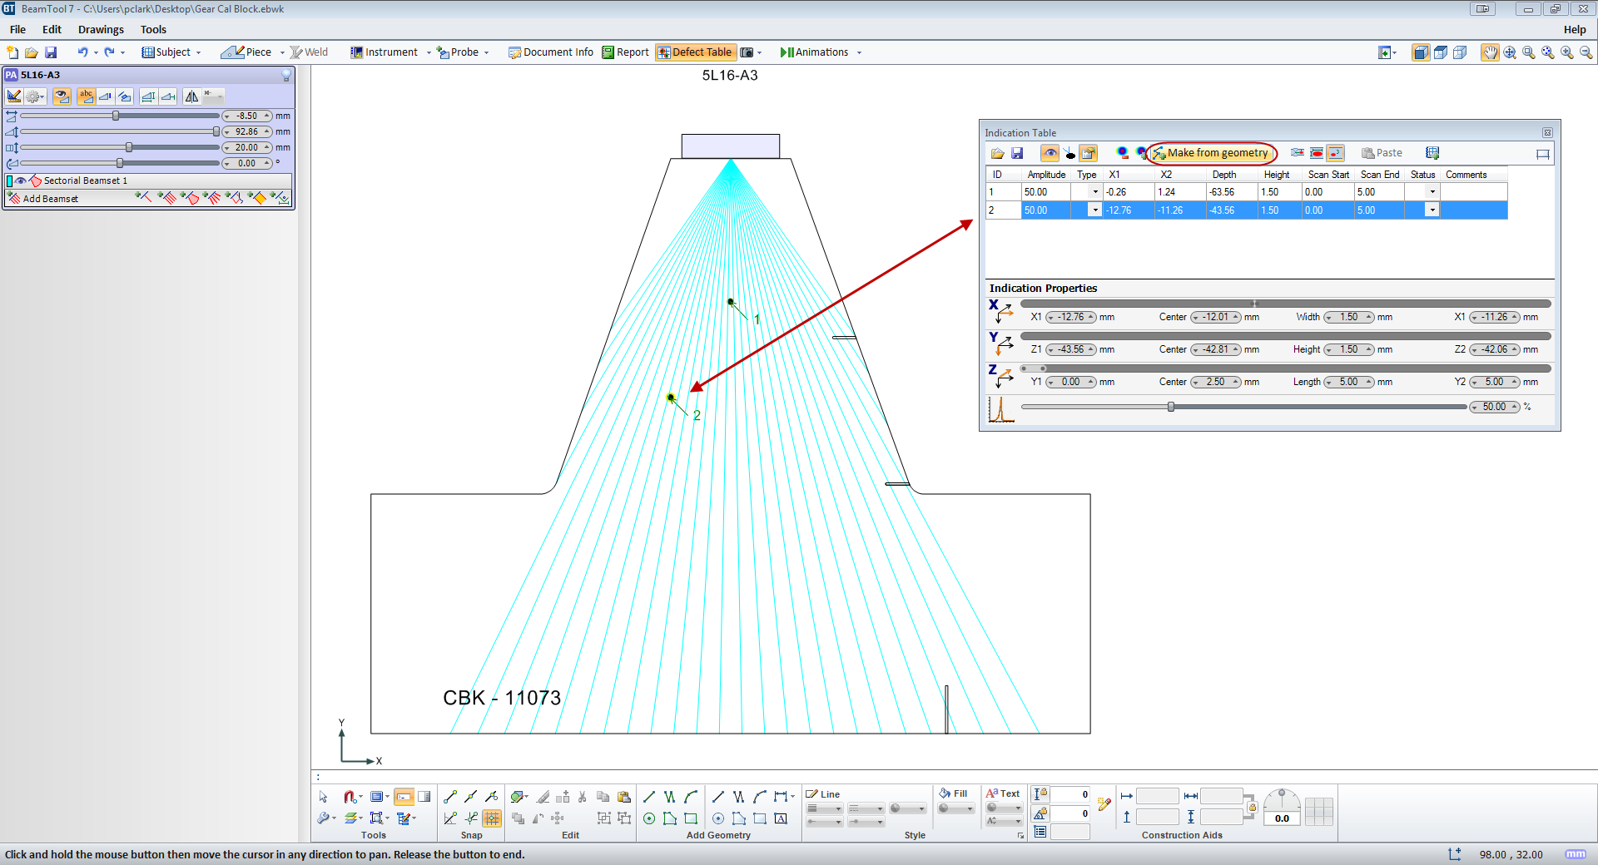Click the probe mirror icon in PA panel
The image size is (1598, 865).
pos(191,96)
